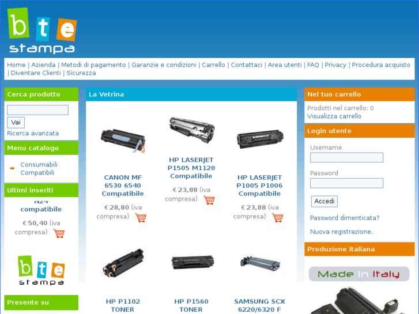Click the Vai search button

[x=16, y=122]
